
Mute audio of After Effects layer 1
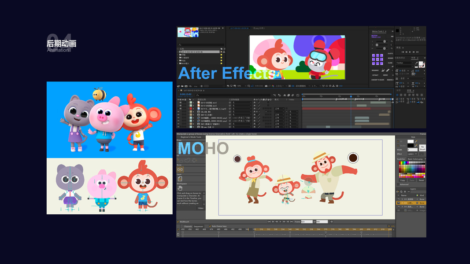point(181,103)
